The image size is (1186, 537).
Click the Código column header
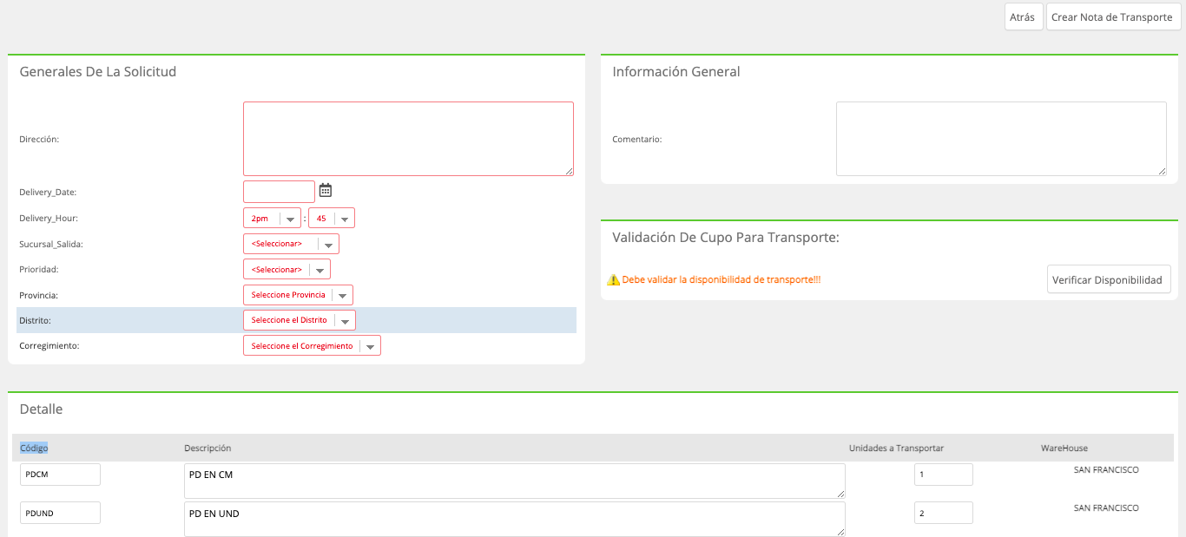[35, 448]
